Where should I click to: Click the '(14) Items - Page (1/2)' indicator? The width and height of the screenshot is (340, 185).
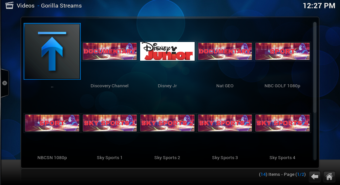[282, 175]
